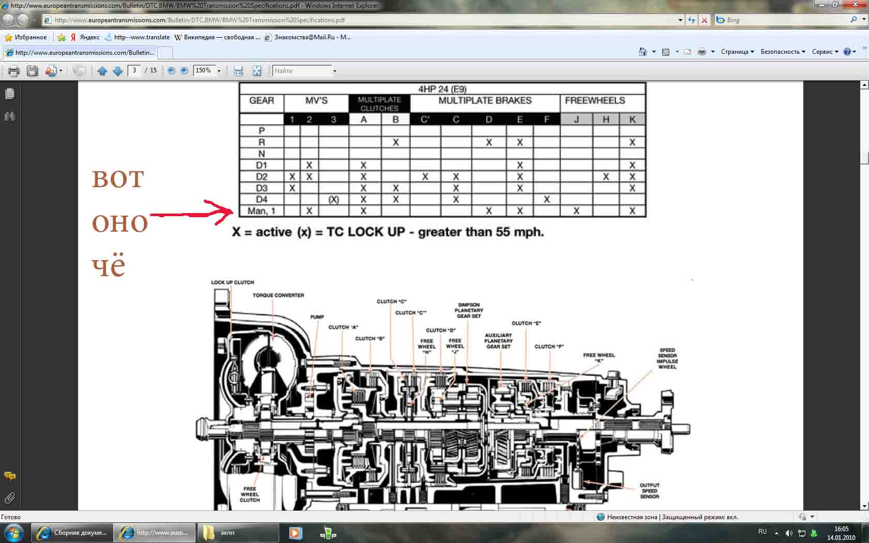The height and width of the screenshot is (543, 869).
Task: Open the attachments paperclip panel
Action: pyautogui.click(x=10, y=498)
